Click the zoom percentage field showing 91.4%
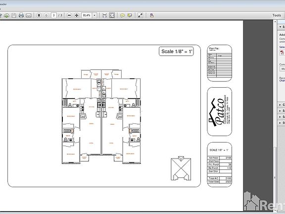285x214 pixels. tap(87, 15)
